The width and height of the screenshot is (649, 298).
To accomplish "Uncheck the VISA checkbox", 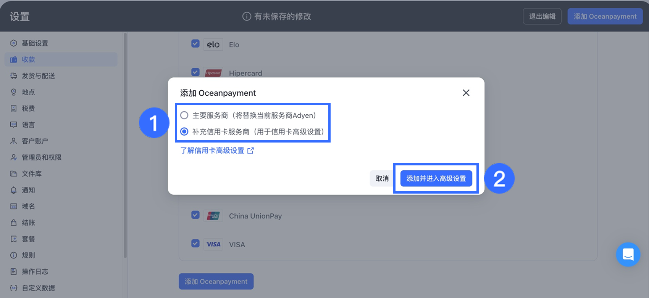I will [x=195, y=243].
